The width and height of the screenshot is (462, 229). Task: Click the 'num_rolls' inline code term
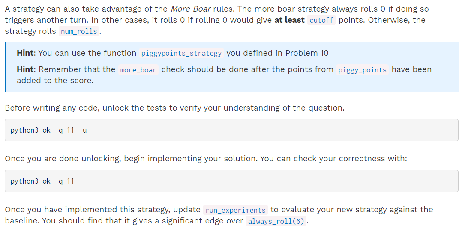[x=79, y=31]
